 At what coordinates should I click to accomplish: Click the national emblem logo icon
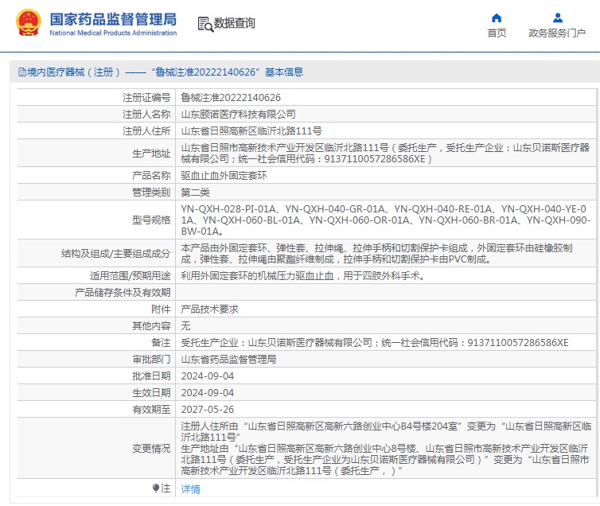pos(29,22)
